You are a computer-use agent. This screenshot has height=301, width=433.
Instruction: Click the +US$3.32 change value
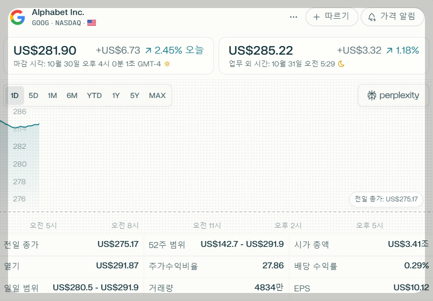(359, 50)
